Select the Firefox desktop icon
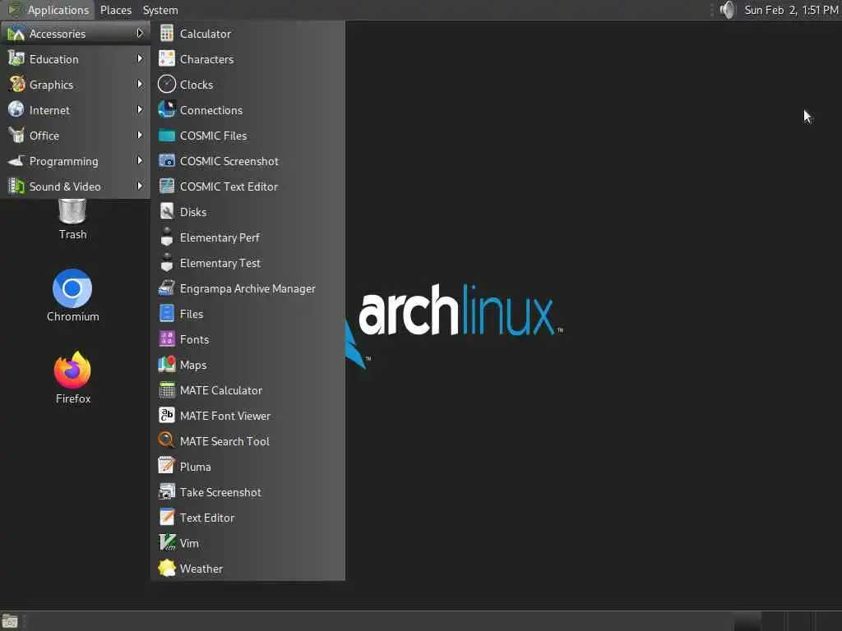 click(x=73, y=378)
